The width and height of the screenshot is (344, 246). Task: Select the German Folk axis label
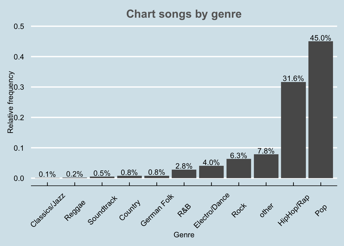(157, 210)
